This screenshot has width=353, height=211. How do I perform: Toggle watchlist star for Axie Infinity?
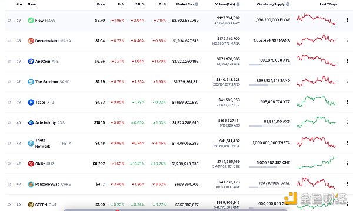9,122
